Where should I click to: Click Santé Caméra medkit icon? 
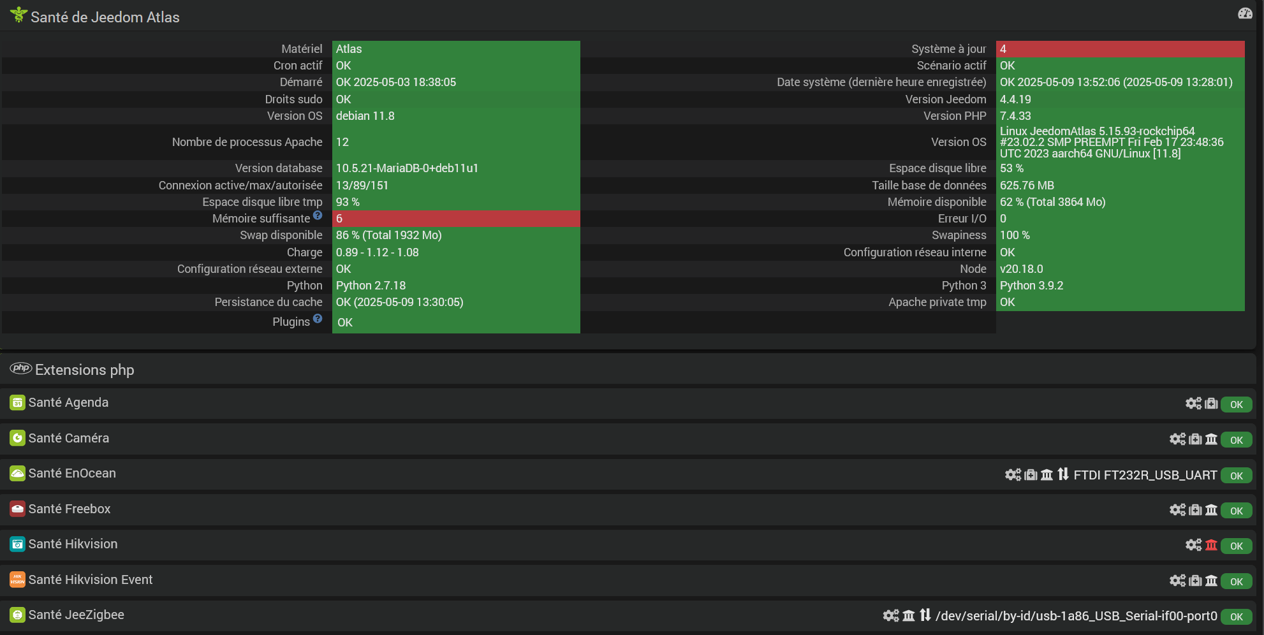pyautogui.click(x=1195, y=439)
